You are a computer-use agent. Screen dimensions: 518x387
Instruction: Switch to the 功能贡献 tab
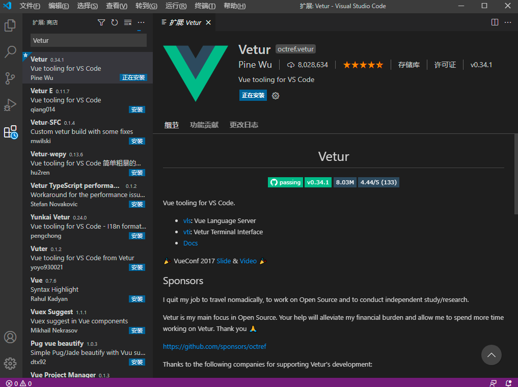[x=204, y=125]
